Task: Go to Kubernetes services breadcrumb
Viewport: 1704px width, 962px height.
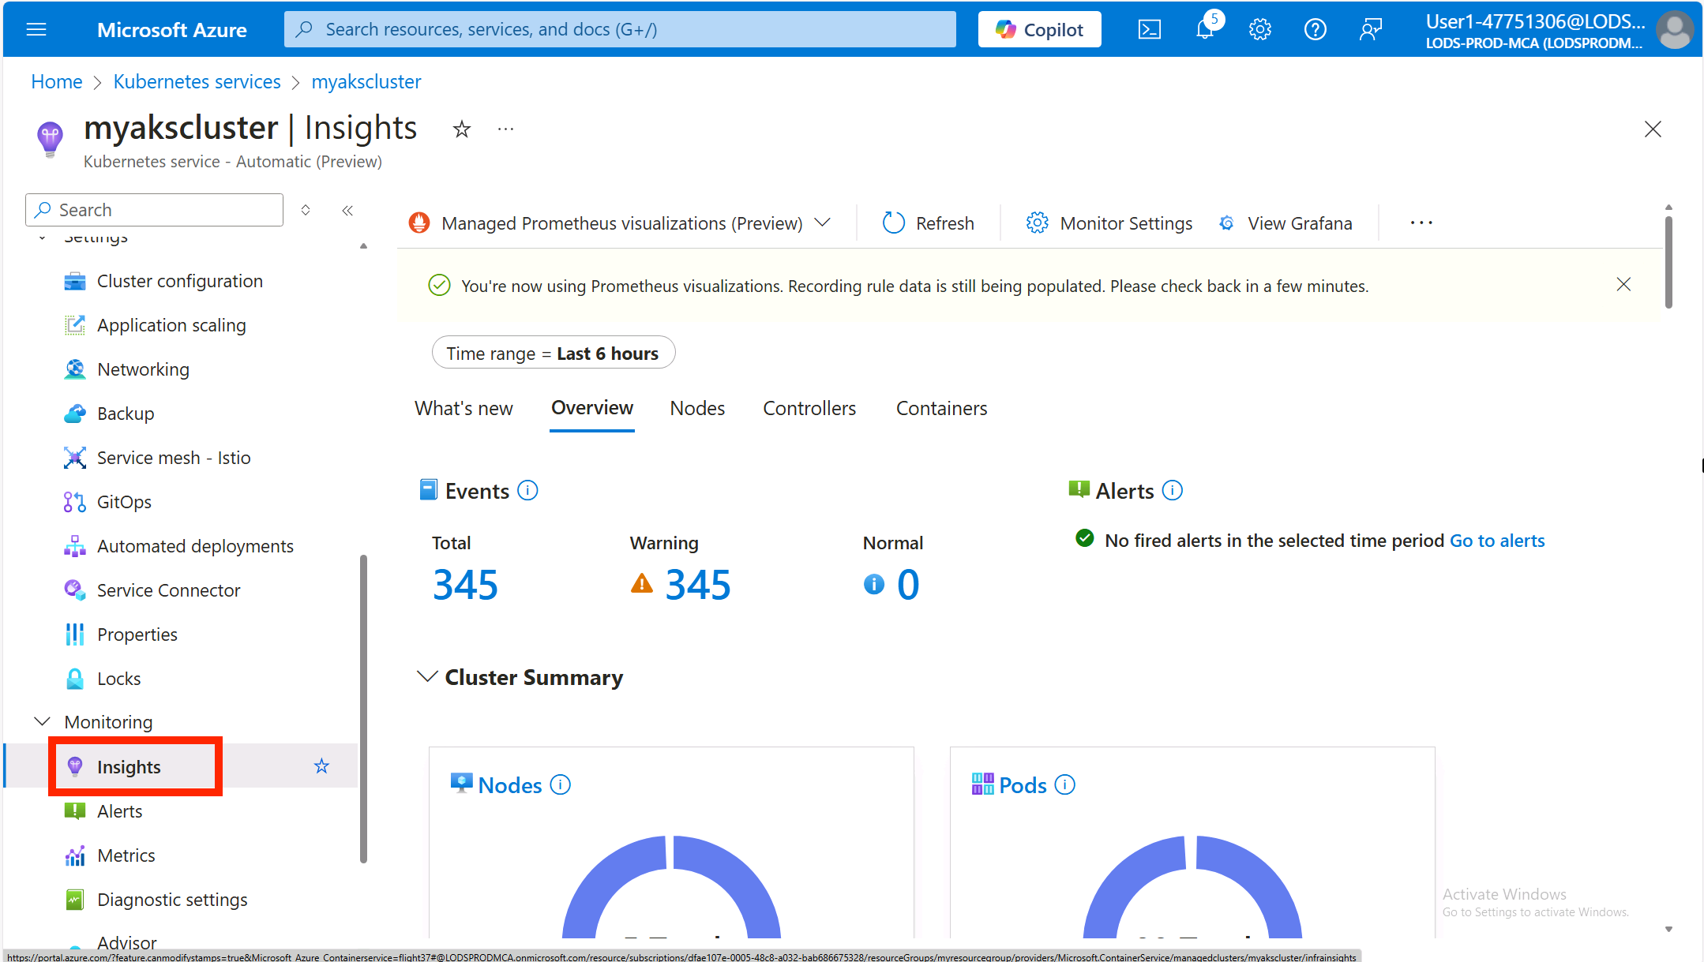Action: point(197,81)
